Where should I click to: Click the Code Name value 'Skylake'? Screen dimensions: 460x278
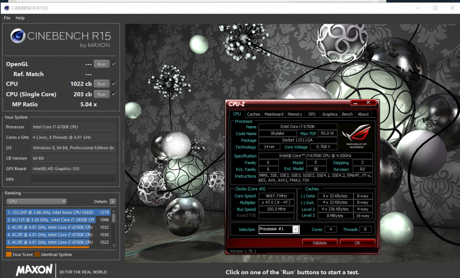click(278, 133)
